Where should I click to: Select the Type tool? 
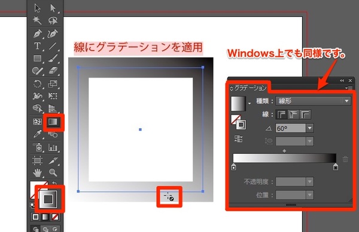(x=37, y=46)
